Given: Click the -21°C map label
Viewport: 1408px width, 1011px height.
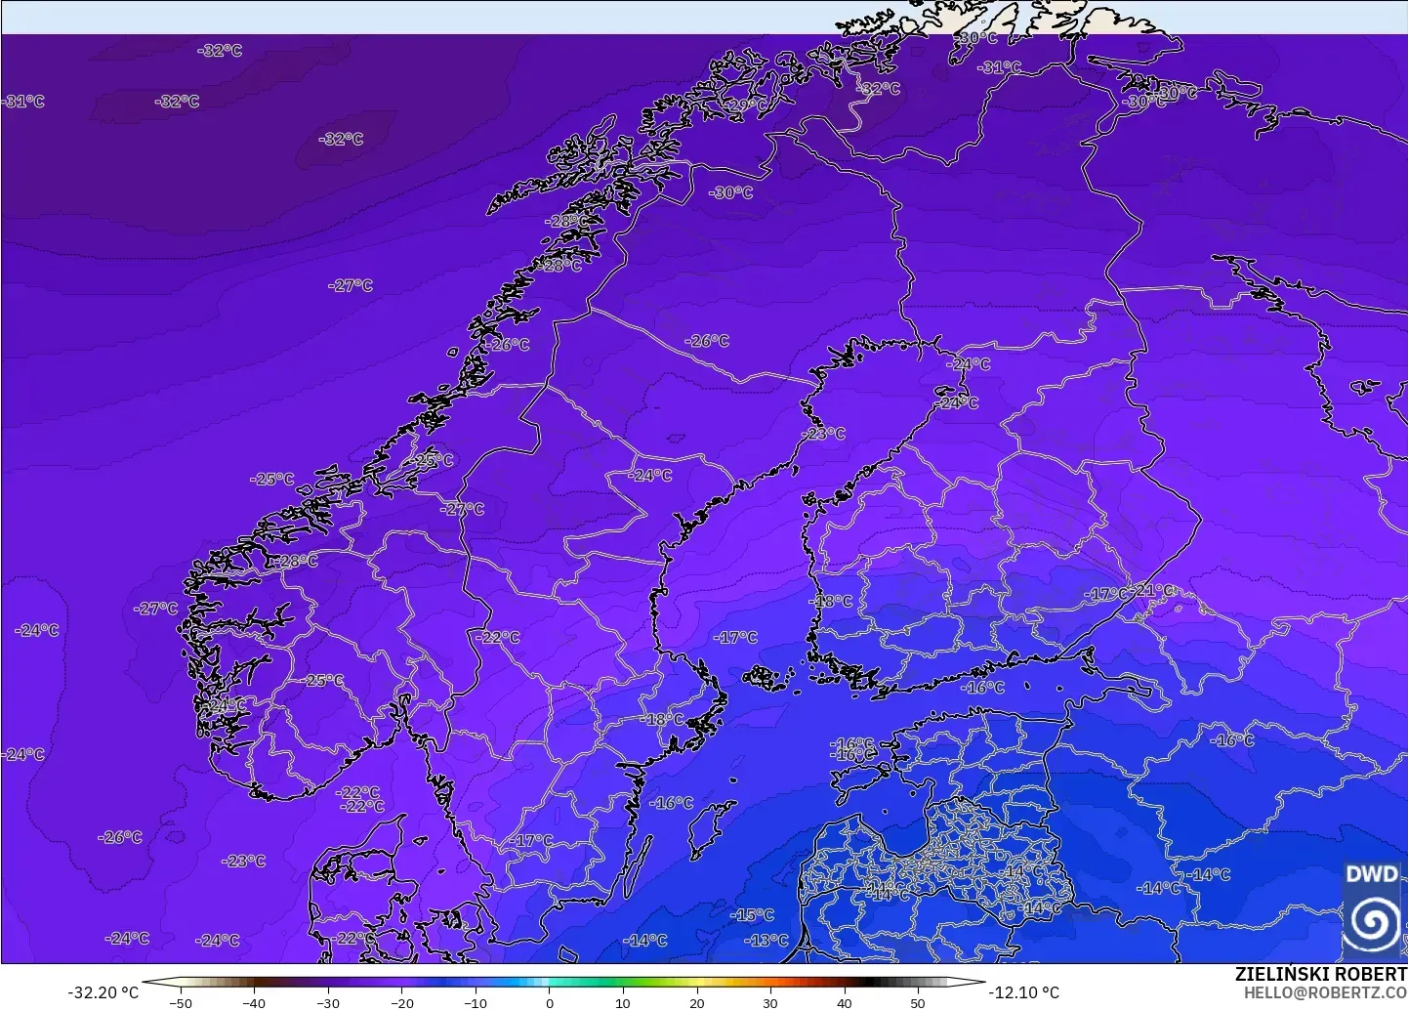Looking at the screenshot, I should 1153,590.
